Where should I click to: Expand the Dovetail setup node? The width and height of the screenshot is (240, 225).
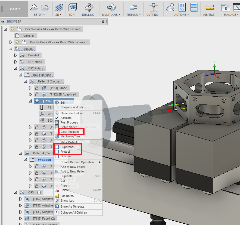(x=15, y=55)
